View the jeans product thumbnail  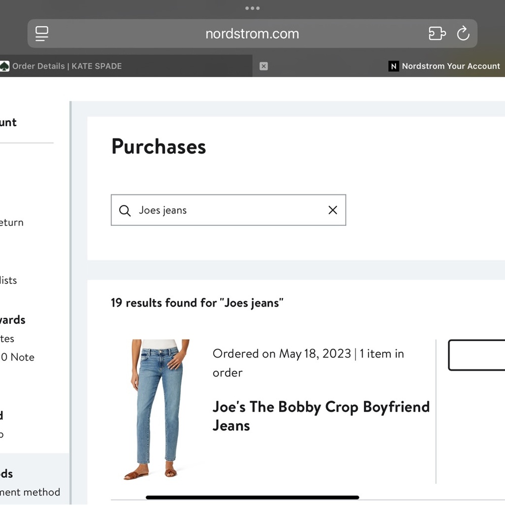[160, 410]
